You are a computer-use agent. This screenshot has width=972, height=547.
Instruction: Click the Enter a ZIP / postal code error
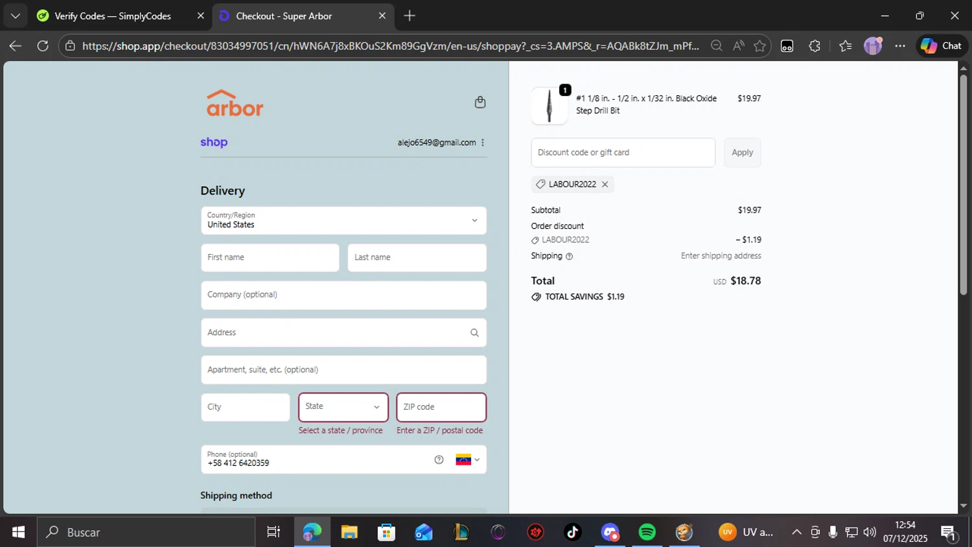[440, 430]
